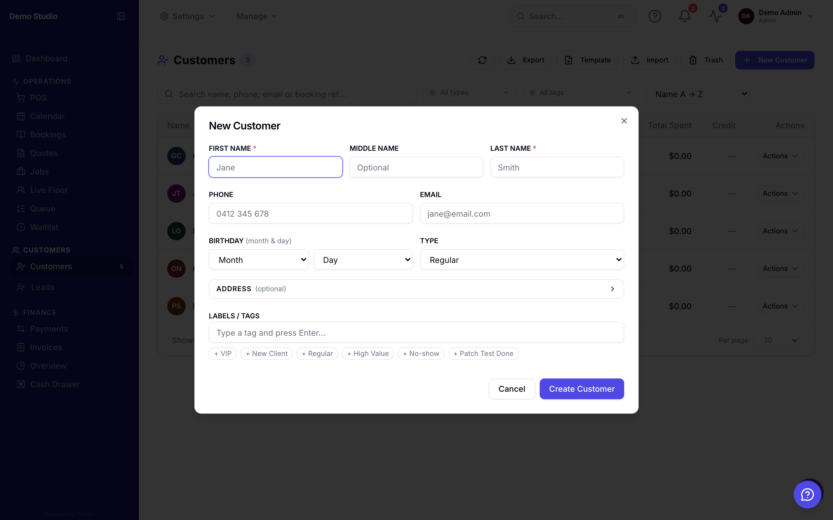Click the GC customer avatar
Viewport: 833px width, 520px height.
point(176,156)
